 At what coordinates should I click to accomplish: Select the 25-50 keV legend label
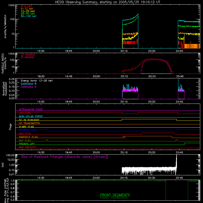point(28,14)
